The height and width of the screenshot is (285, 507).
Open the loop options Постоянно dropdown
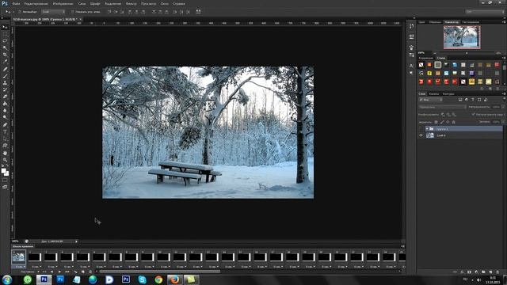[29, 272]
